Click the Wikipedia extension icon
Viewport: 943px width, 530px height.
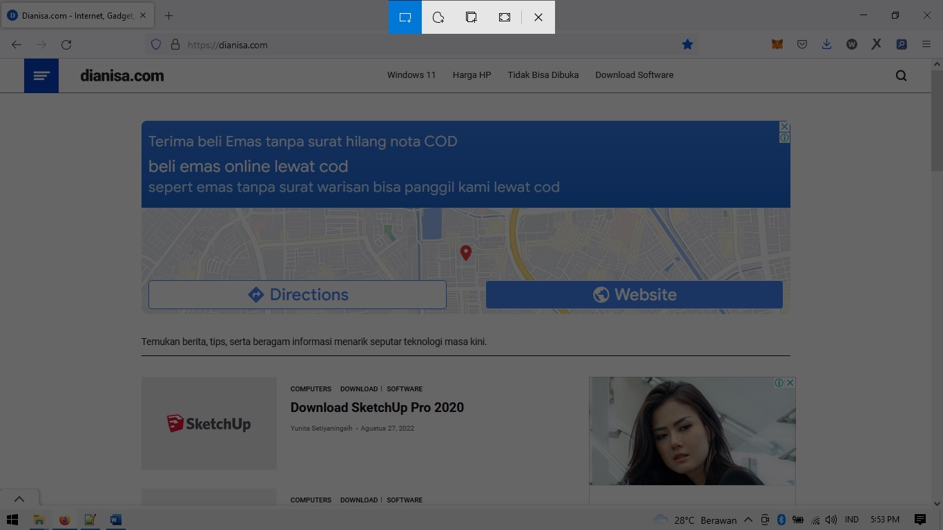[x=851, y=44]
